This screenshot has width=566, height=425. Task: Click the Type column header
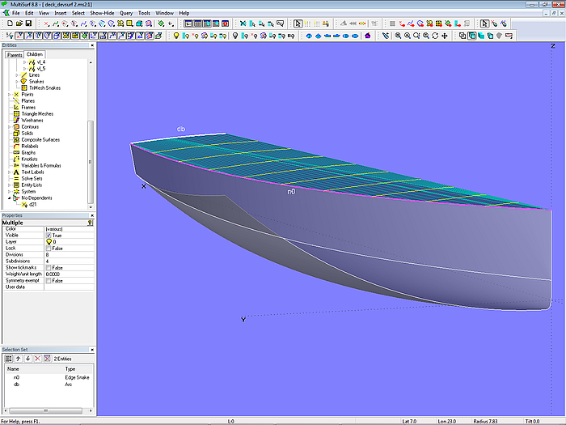pos(70,368)
